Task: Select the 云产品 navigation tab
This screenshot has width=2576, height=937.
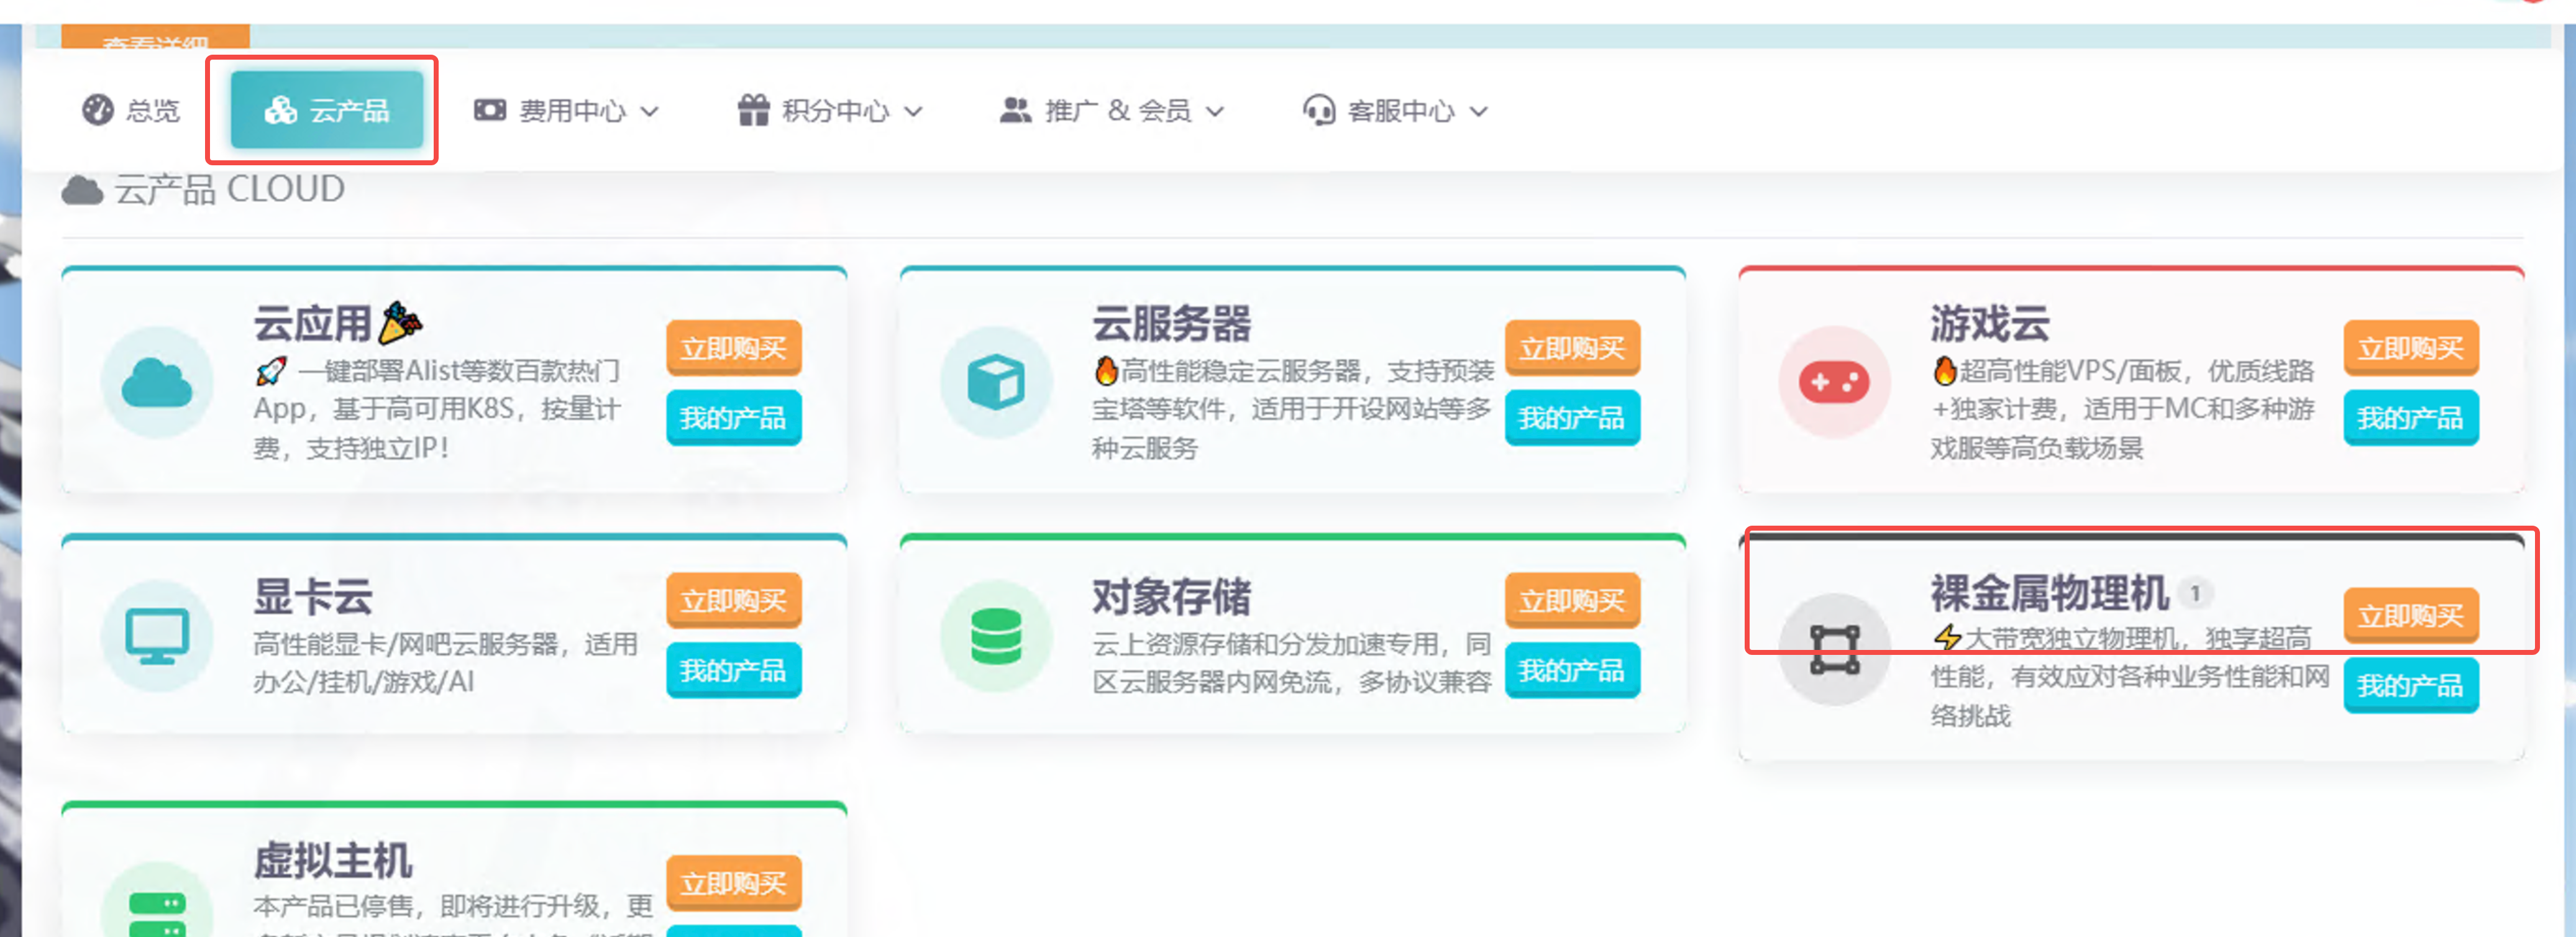Action: tap(327, 110)
